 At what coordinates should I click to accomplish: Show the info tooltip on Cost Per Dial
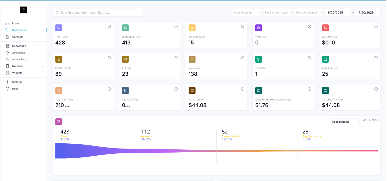click(376, 26)
